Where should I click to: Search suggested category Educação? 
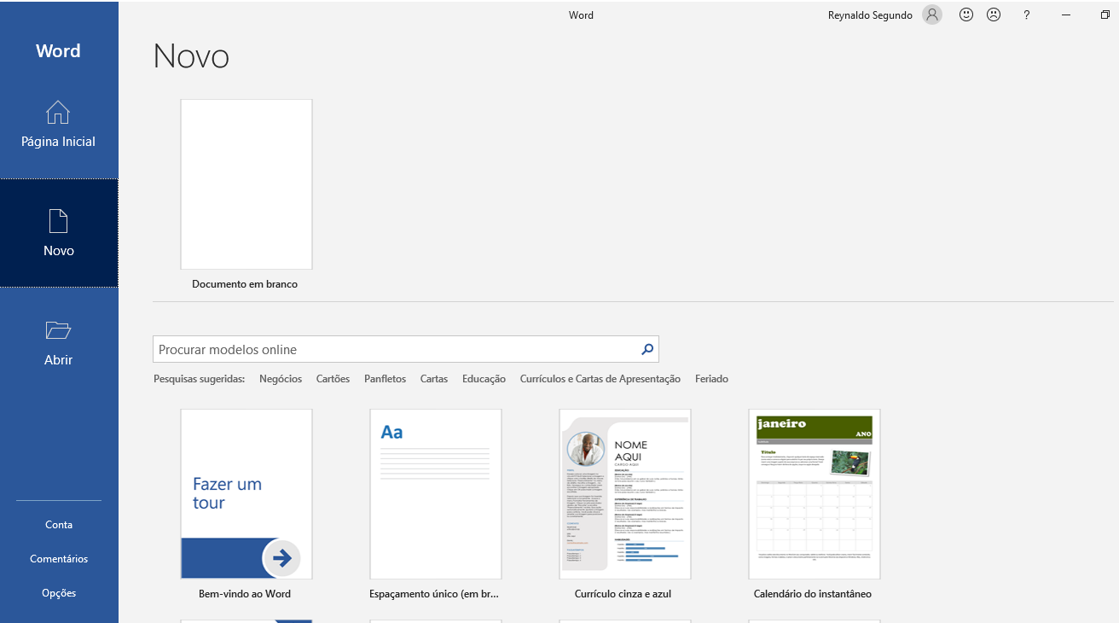pos(484,379)
